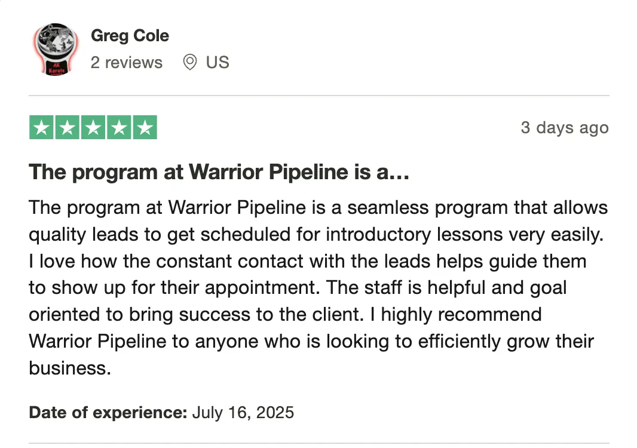This screenshot has width=637, height=448.
Task: Click the 3 days ago timestamp
Action: (565, 128)
